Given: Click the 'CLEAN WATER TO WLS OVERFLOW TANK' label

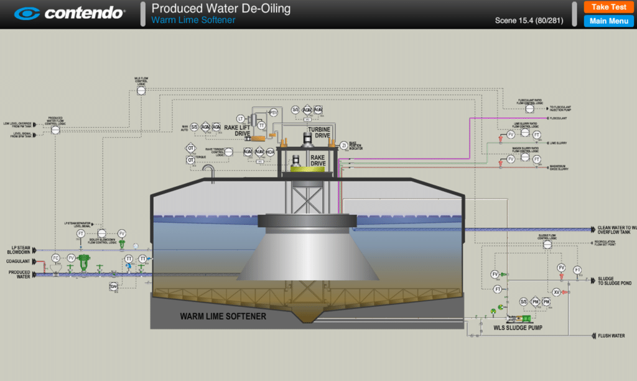Looking at the screenshot, I should (616, 230).
